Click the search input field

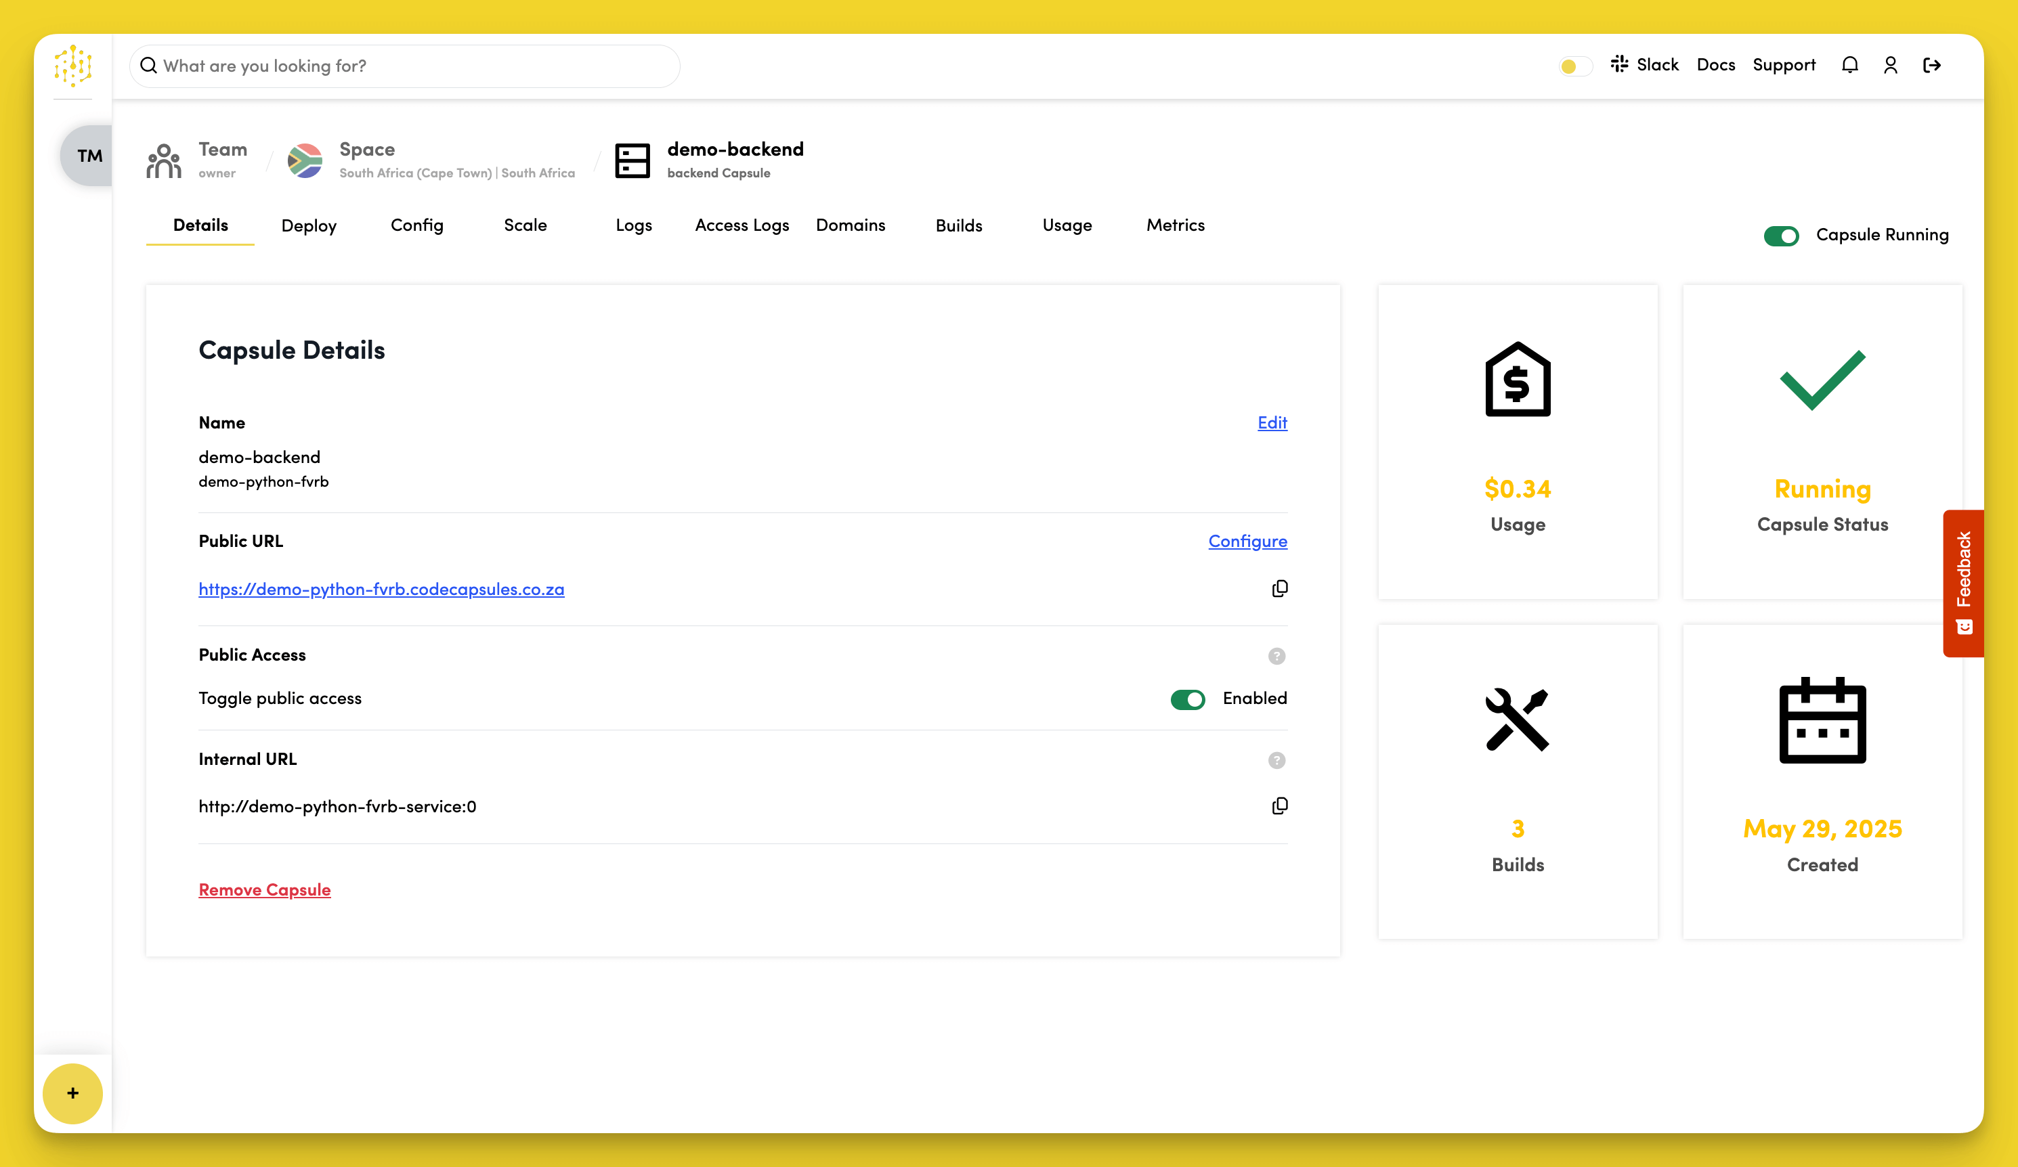pos(404,66)
